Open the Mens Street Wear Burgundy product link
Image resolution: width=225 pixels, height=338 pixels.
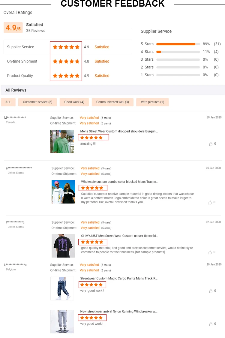pyautogui.click(x=119, y=131)
